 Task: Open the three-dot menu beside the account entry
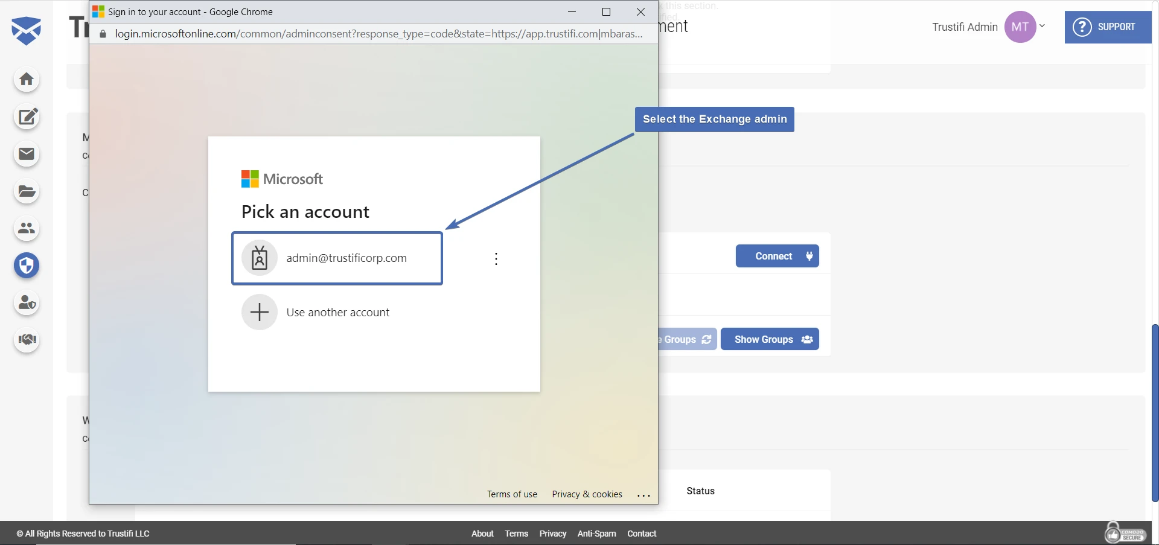[496, 258]
